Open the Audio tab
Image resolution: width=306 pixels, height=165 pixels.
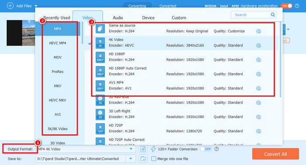[x=118, y=18]
